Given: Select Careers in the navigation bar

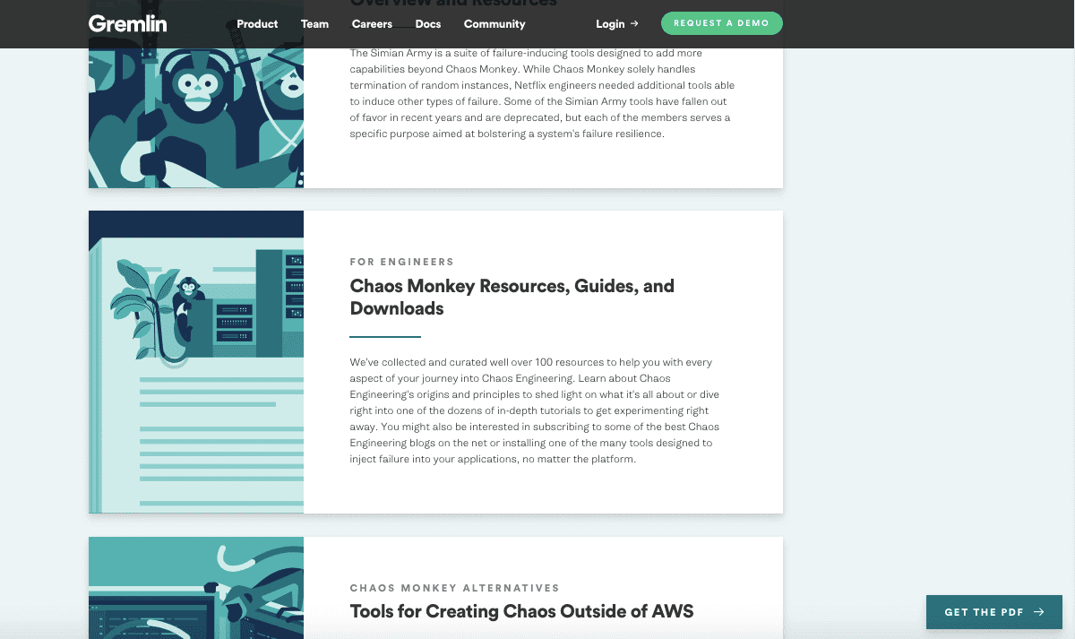Looking at the screenshot, I should (372, 24).
